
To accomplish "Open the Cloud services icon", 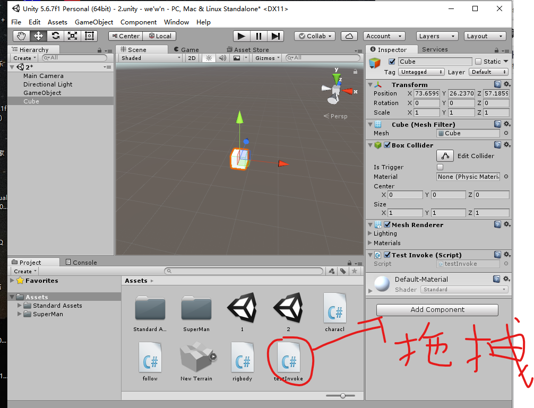I will 349,36.
